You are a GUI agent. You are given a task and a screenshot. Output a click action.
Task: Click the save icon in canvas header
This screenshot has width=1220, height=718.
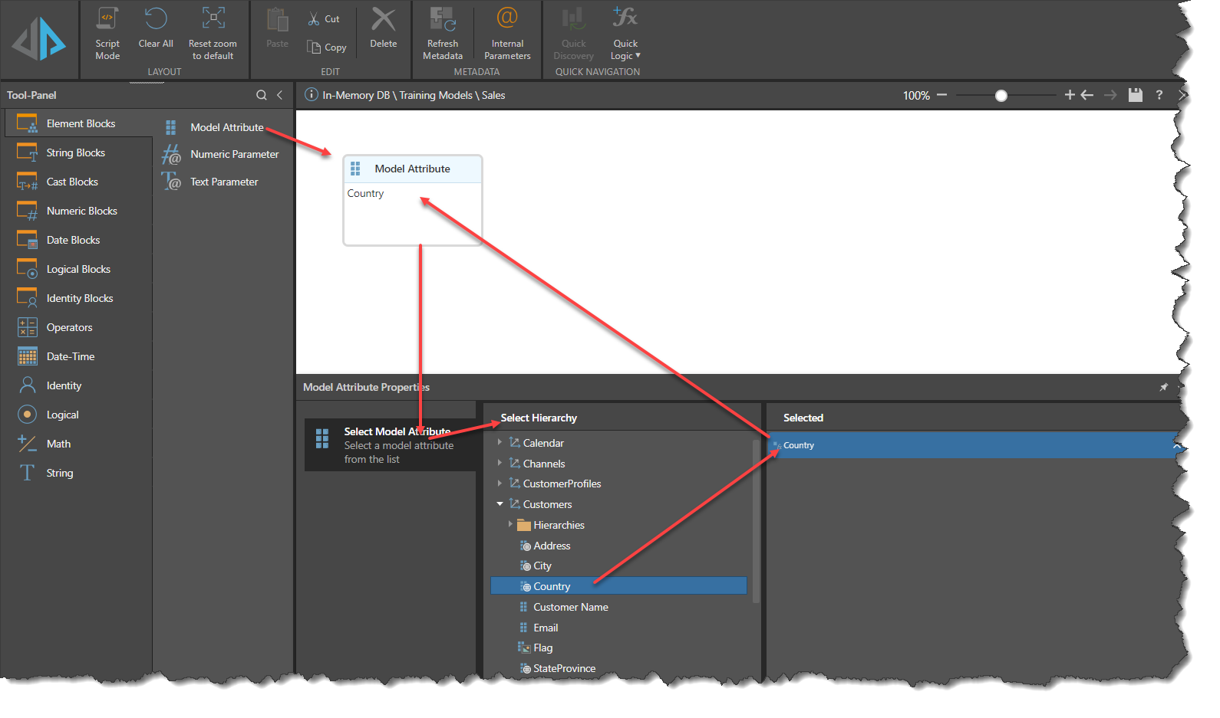1136,95
